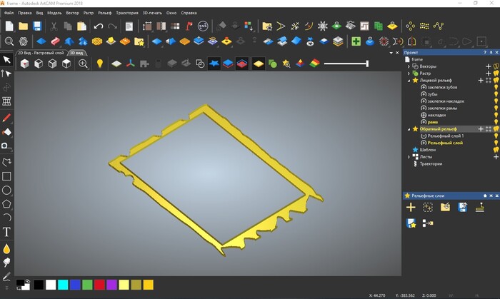Viewport: 500px width, 299px height.
Task: Click the Undo arrow in toolbar
Action: click(x=98, y=26)
